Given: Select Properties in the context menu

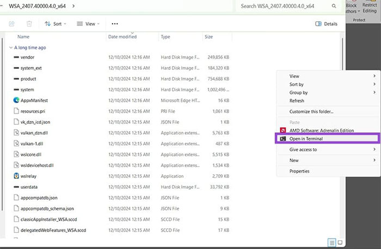Looking at the screenshot, I should click(299, 171).
